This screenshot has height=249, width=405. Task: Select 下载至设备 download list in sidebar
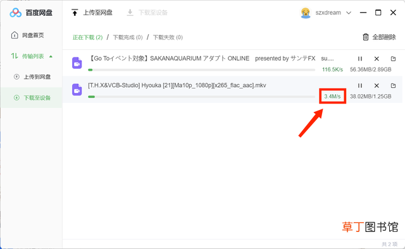coord(31,98)
